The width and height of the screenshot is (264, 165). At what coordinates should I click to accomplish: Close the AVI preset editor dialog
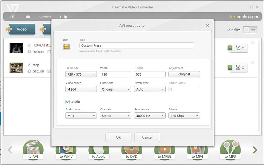[x=208, y=25]
